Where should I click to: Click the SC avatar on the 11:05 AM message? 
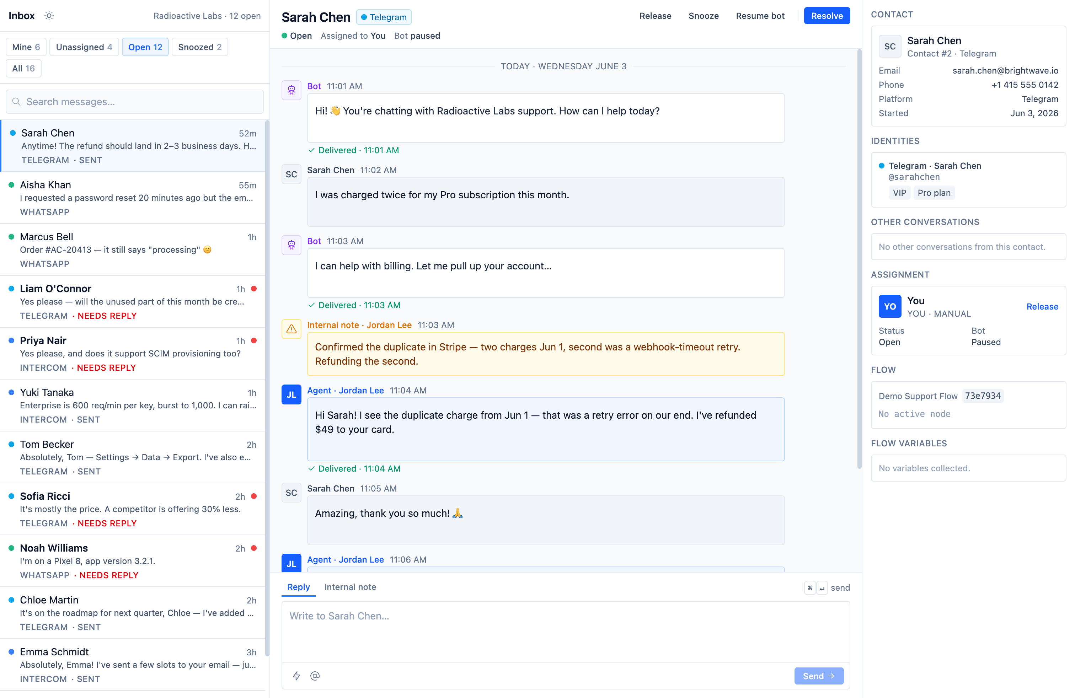[x=292, y=493]
